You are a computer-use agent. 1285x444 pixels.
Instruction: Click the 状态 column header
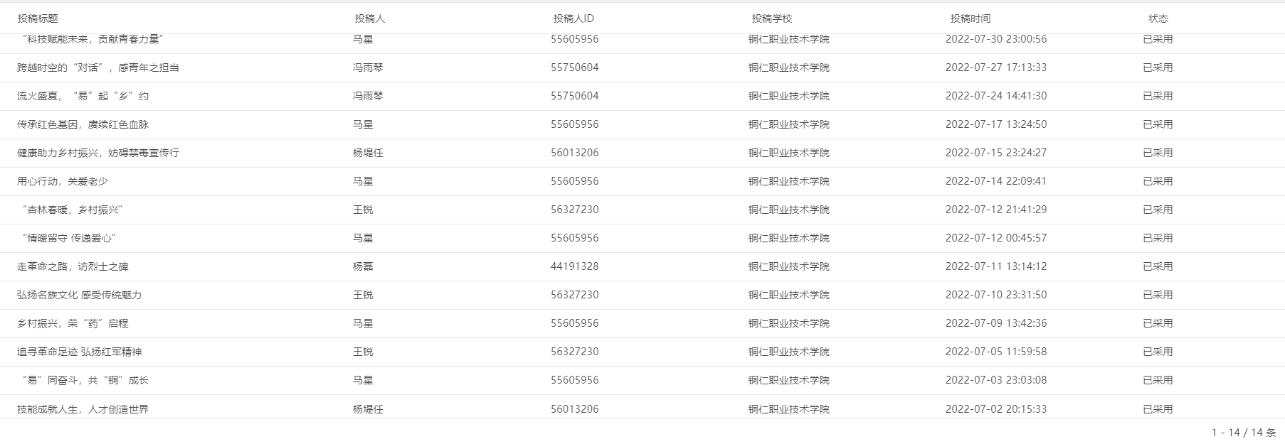coord(1158,18)
